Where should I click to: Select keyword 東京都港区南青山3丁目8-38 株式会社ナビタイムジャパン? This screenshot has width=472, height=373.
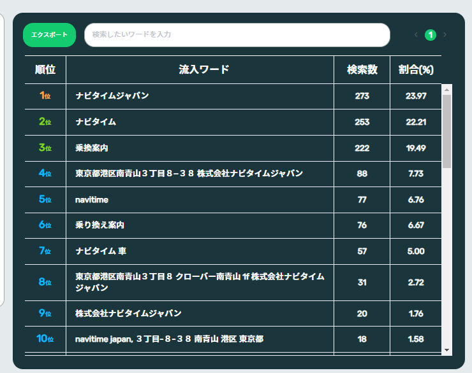coord(189,174)
